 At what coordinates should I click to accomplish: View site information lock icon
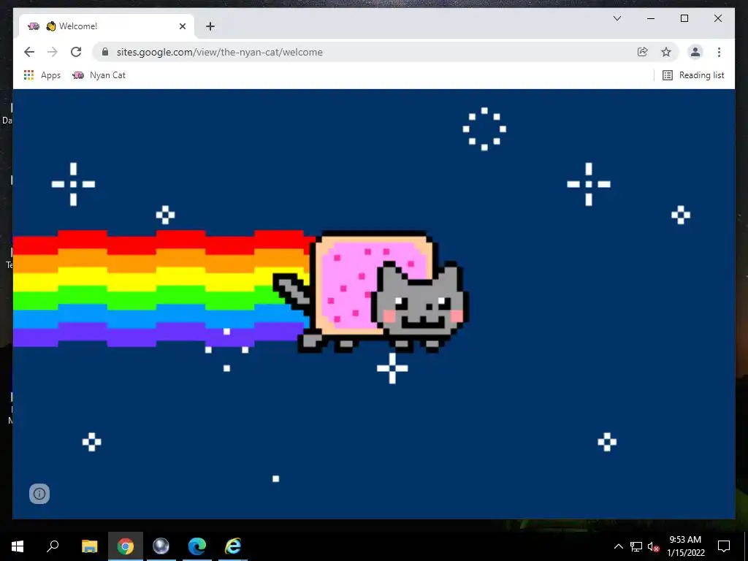[105, 52]
